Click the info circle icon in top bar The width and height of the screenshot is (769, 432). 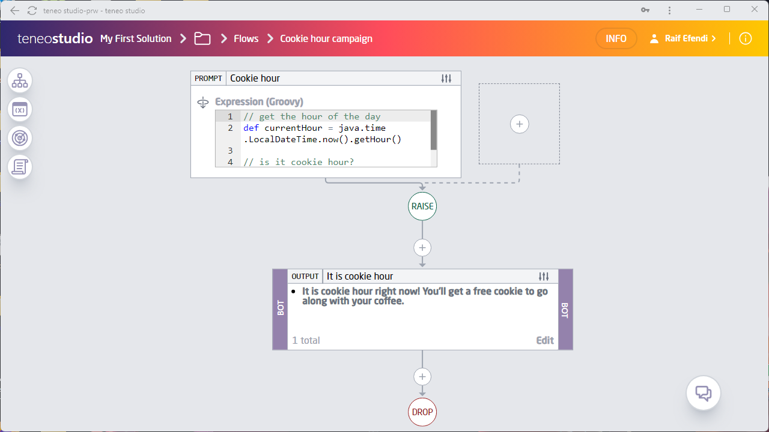[x=745, y=38]
